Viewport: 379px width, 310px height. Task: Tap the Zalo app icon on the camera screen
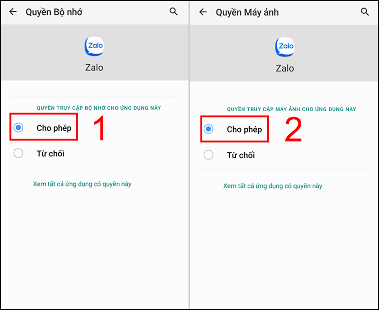click(x=285, y=45)
